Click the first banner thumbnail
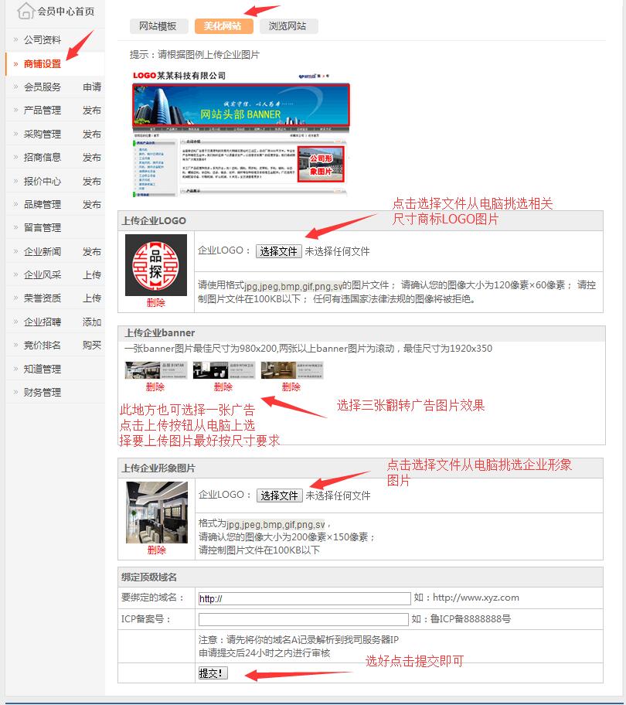626x705 pixels. click(x=155, y=370)
